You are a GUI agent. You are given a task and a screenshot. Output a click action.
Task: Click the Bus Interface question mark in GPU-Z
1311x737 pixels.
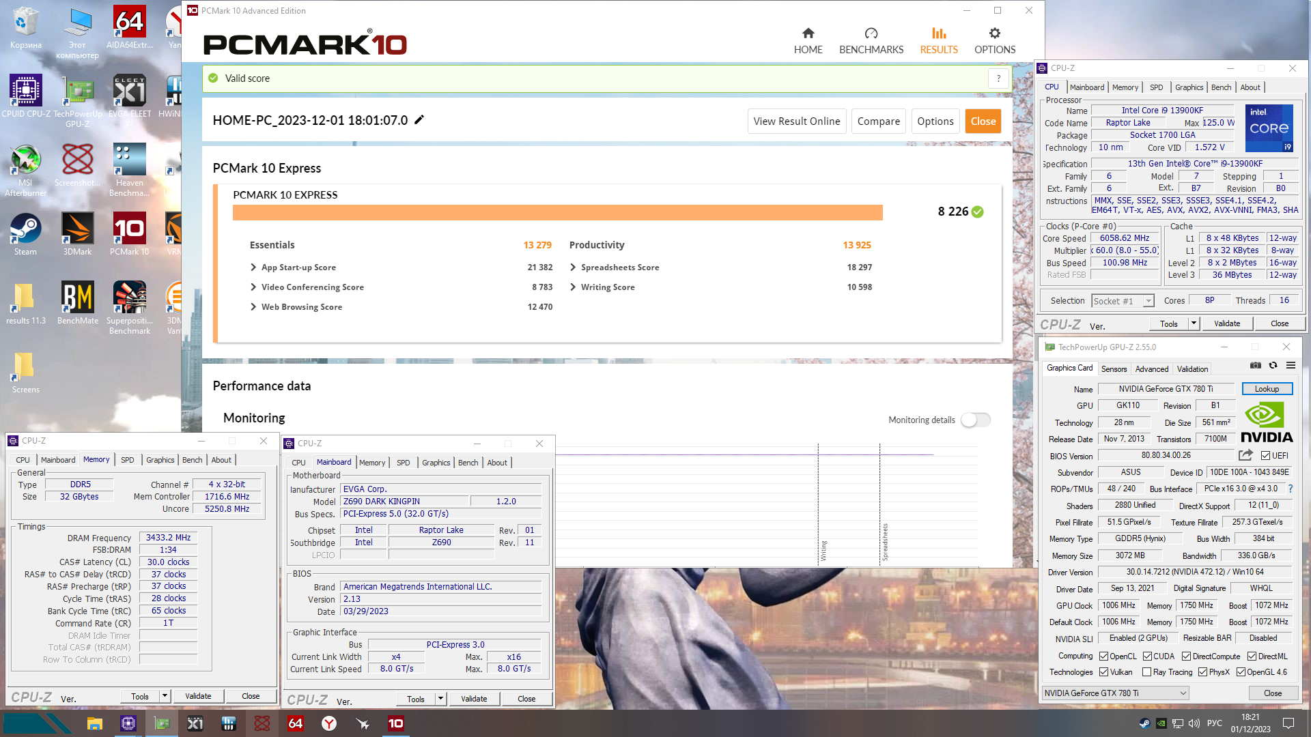click(1290, 489)
